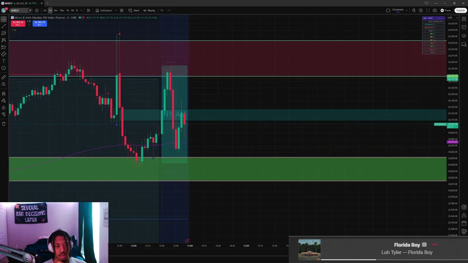Open the layout setup square icon
Screen dimensions: 468x263
[x=388, y=10]
